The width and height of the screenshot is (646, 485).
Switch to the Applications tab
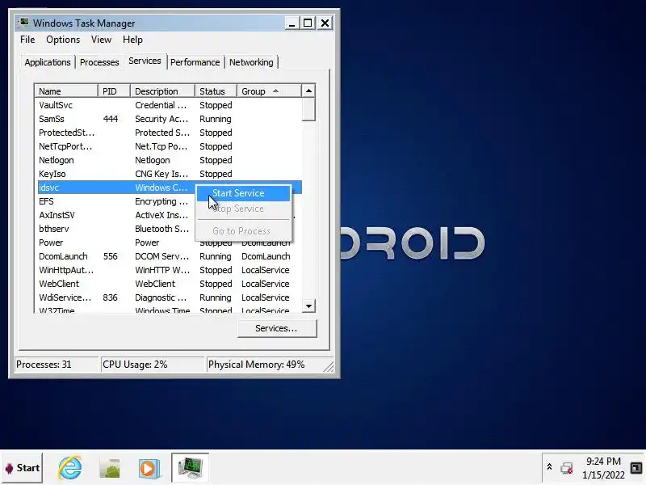[48, 62]
